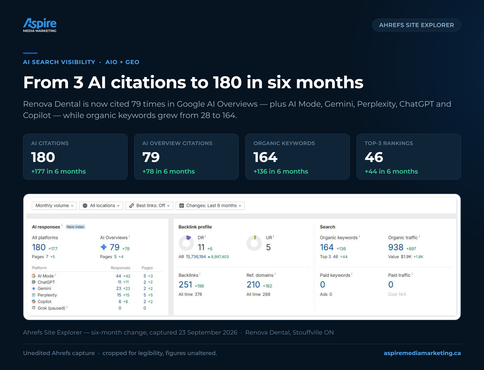Click the Copilot platform icon

[x=34, y=302]
